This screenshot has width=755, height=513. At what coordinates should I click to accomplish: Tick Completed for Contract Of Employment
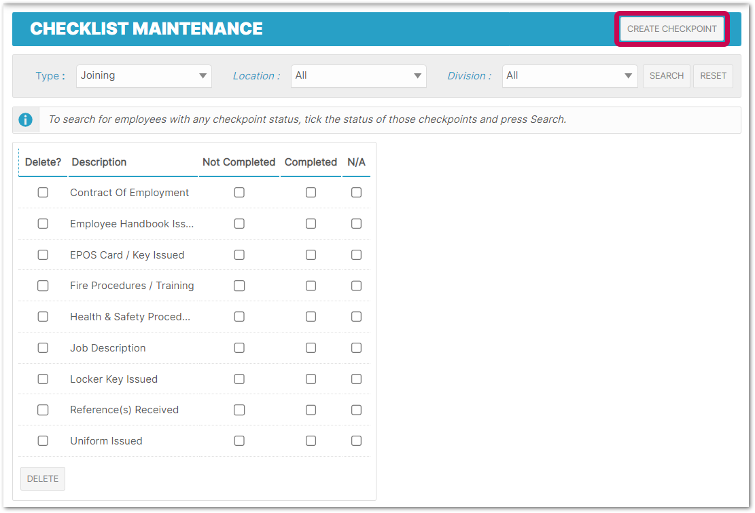311,192
